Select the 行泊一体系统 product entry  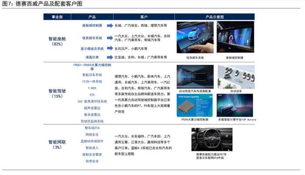[92, 81]
